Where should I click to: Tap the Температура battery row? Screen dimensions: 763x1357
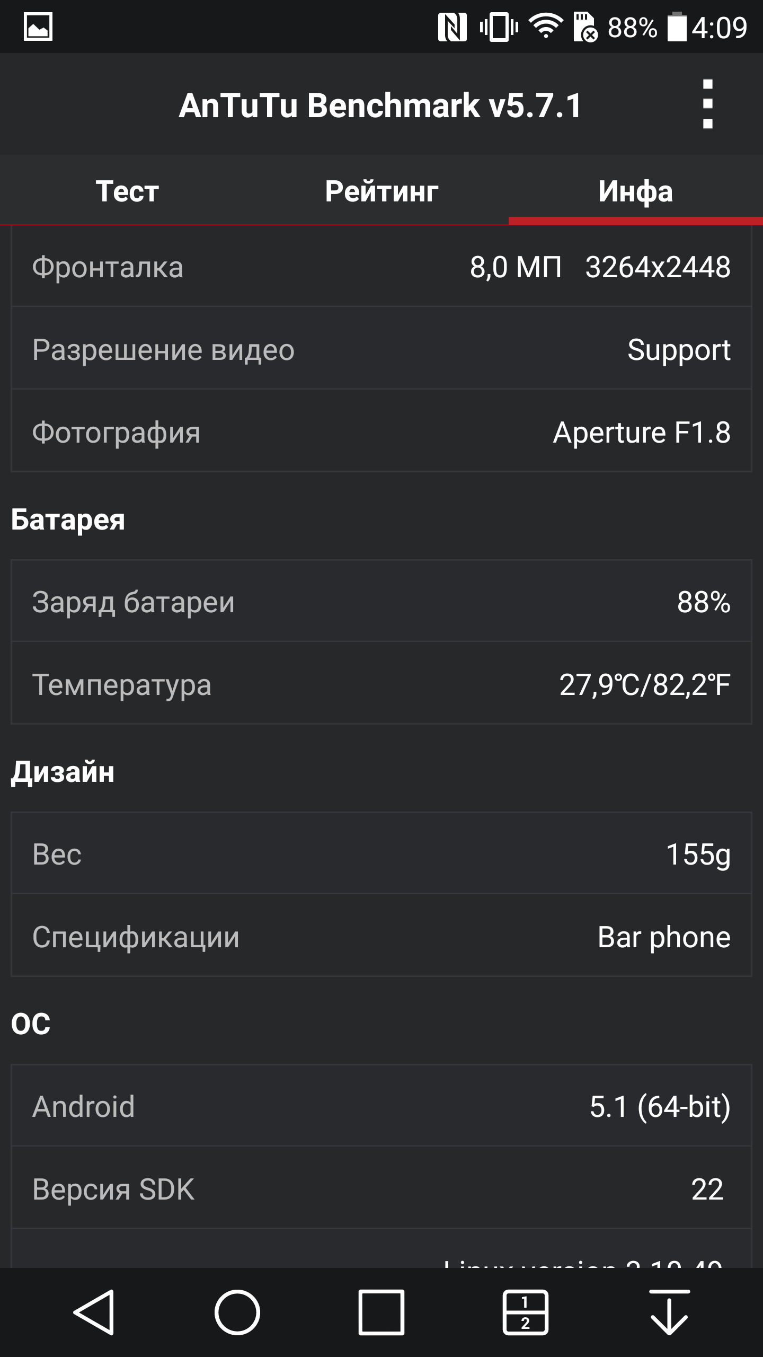(x=381, y=684)
